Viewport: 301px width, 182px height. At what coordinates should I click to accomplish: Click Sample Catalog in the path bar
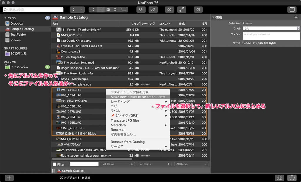point(71,171)
